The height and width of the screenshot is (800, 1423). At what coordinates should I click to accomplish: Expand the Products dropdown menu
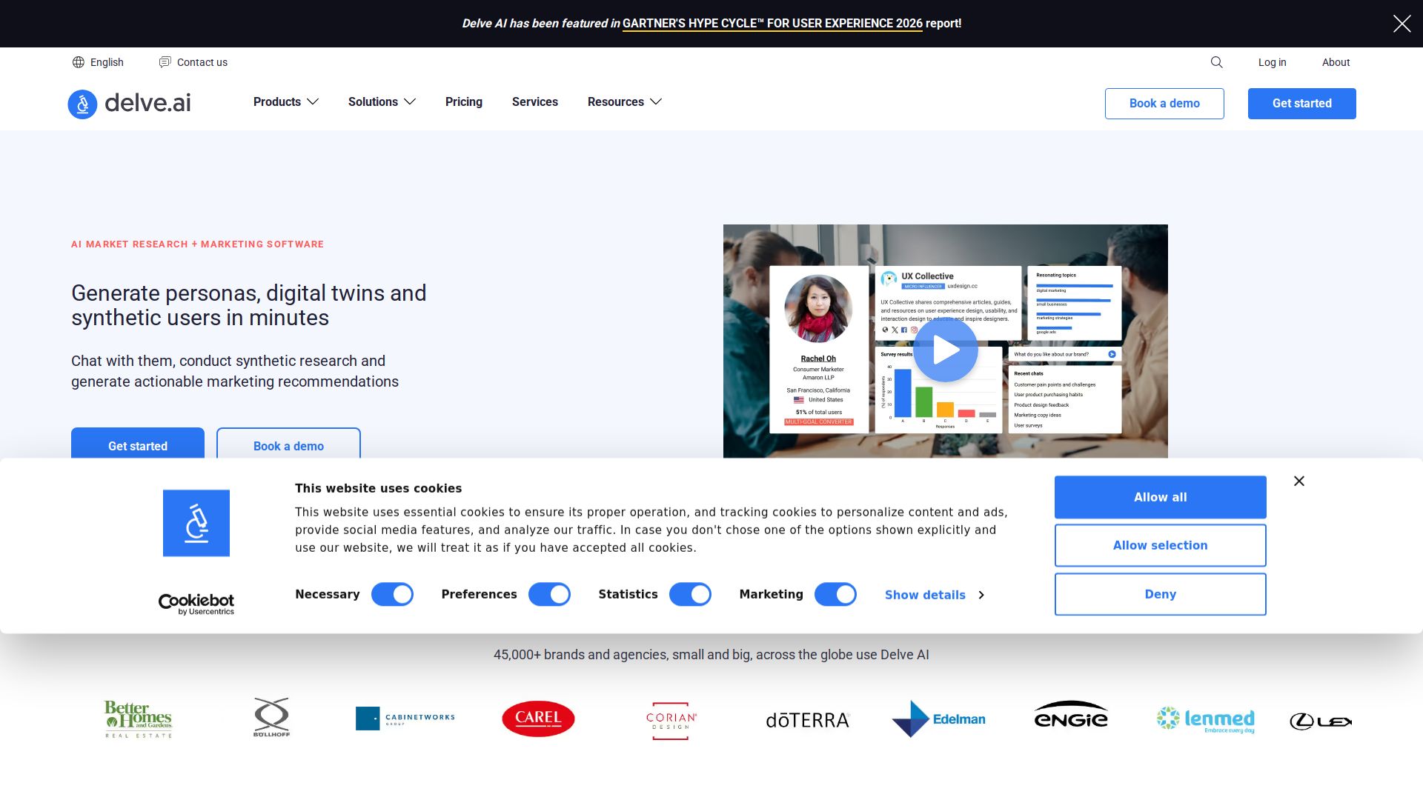click(286, 101)
